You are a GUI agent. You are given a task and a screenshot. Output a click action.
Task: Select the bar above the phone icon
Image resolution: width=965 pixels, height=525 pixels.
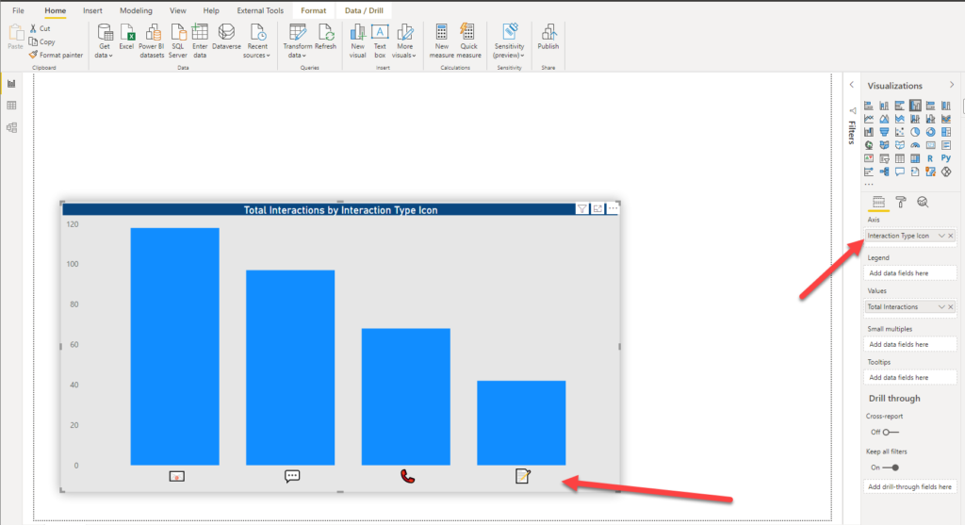coord(405,397)
